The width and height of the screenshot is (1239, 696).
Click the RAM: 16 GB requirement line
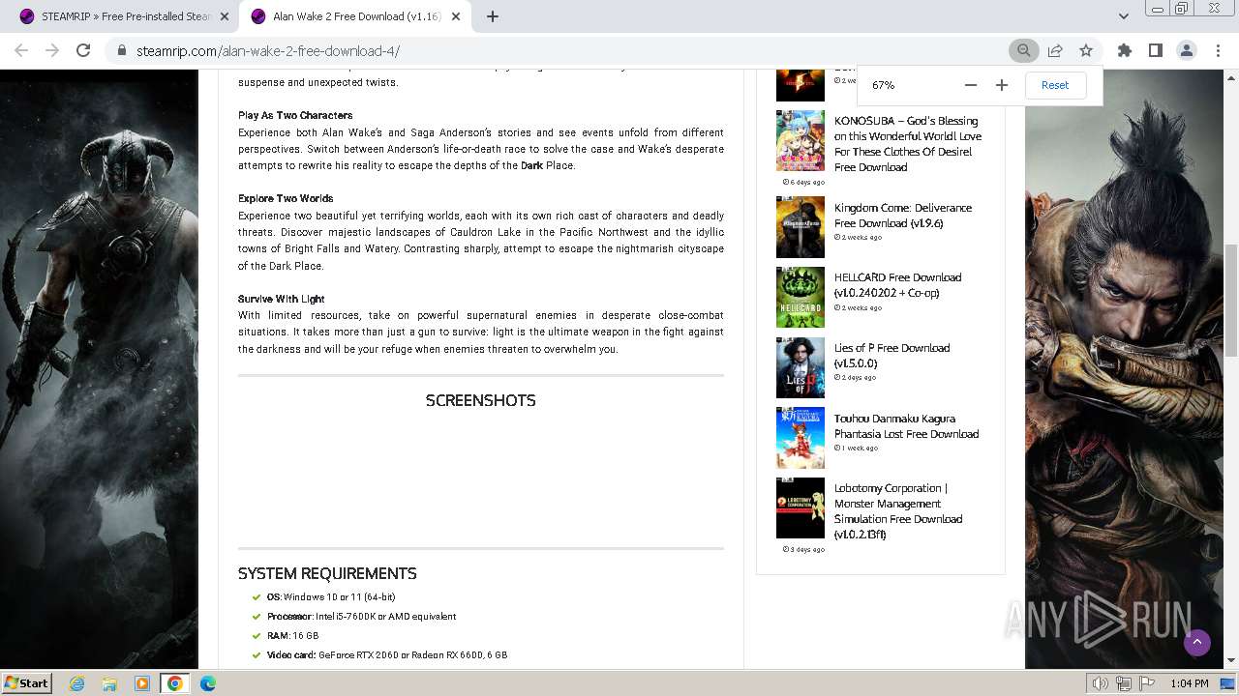292,636
